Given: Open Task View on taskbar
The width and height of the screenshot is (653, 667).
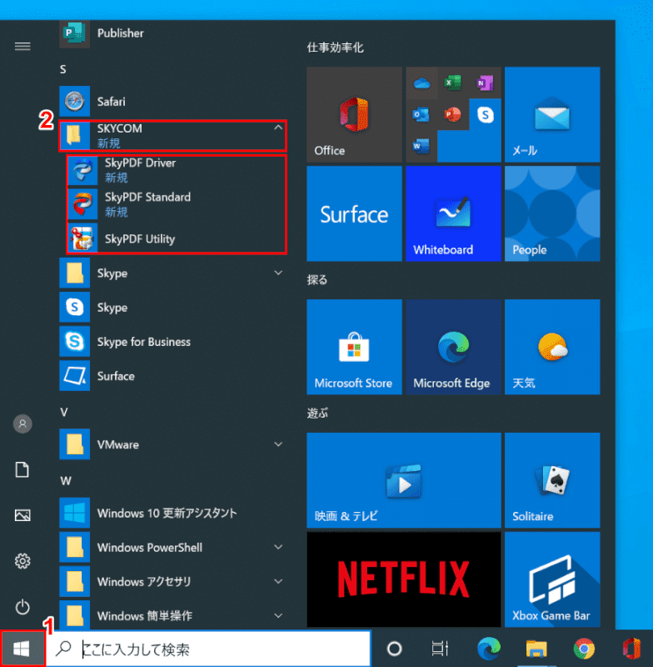Looking at the screenshot, I should (x=440, y=649).
